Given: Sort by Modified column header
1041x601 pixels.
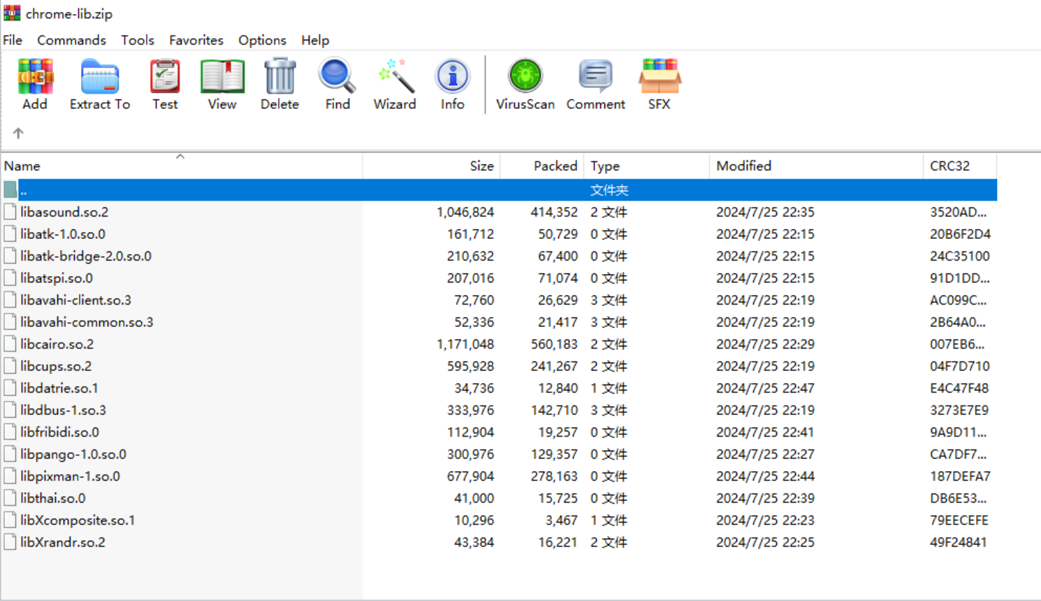Looking at the screenshot, I should coord(744,166).
